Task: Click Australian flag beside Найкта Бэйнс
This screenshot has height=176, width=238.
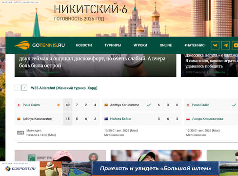Action: [106, 119]
